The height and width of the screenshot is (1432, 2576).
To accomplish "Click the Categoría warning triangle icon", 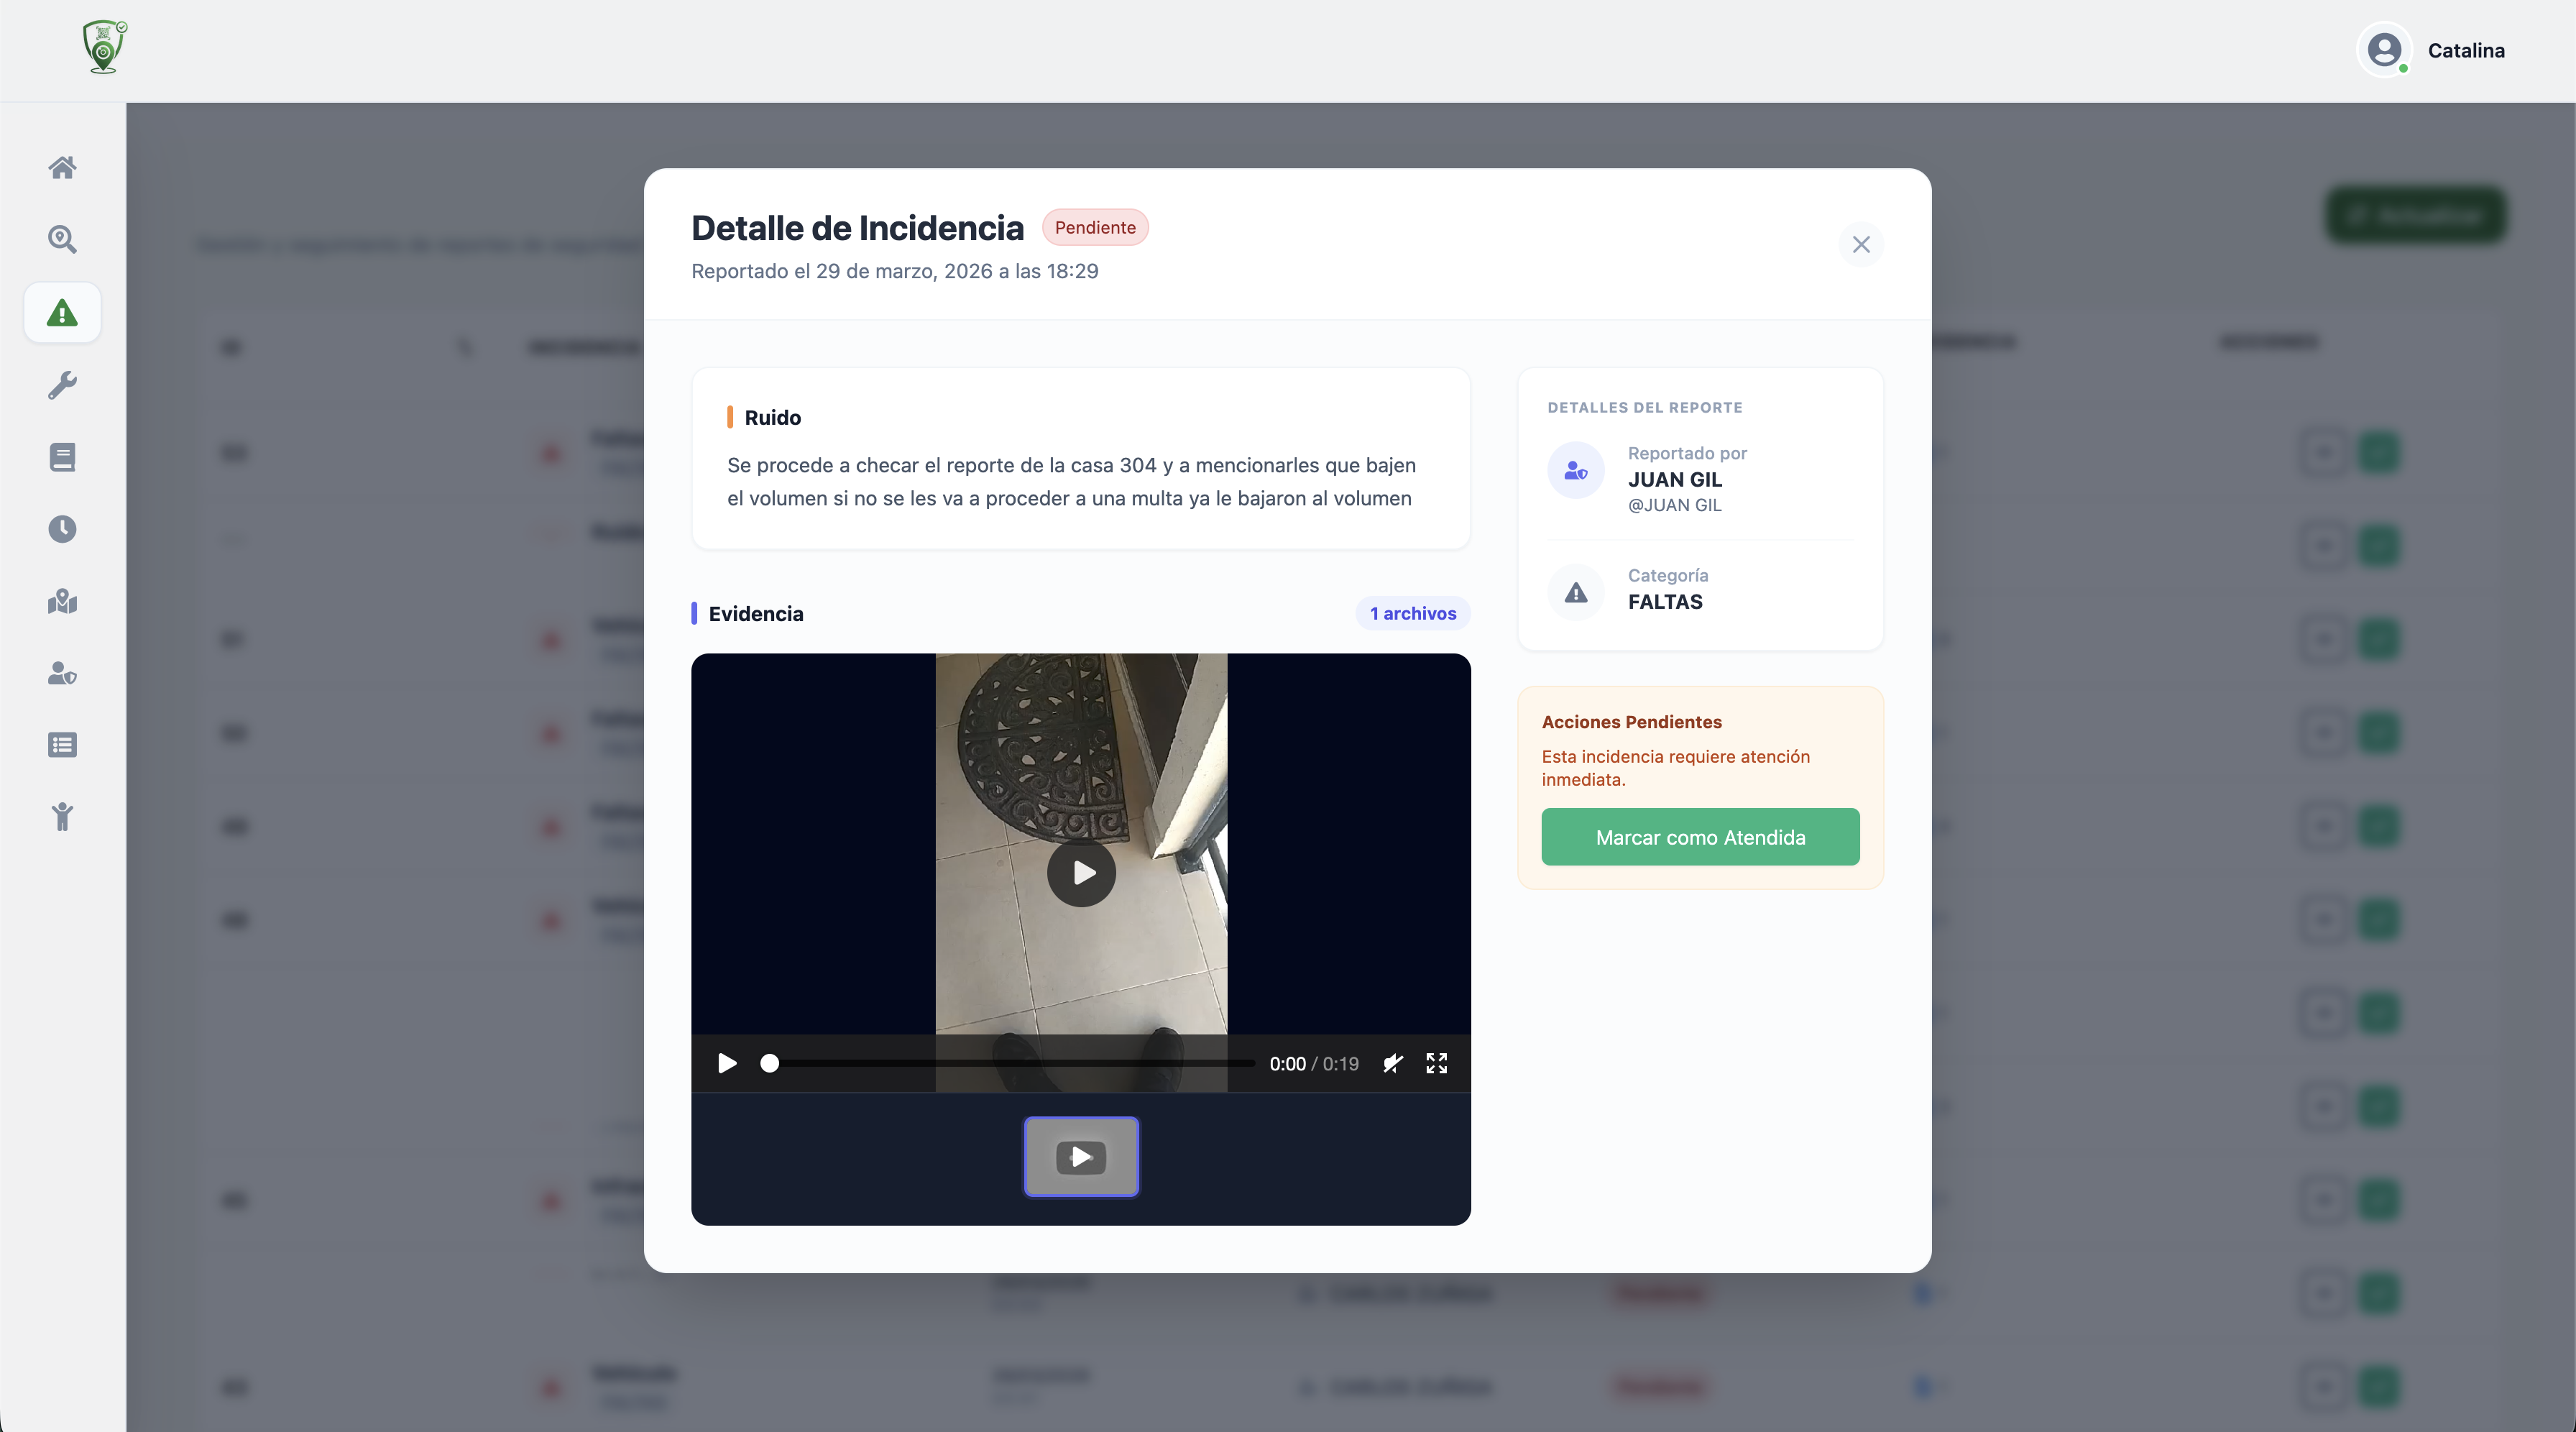I will click(x=1576, y=593).
